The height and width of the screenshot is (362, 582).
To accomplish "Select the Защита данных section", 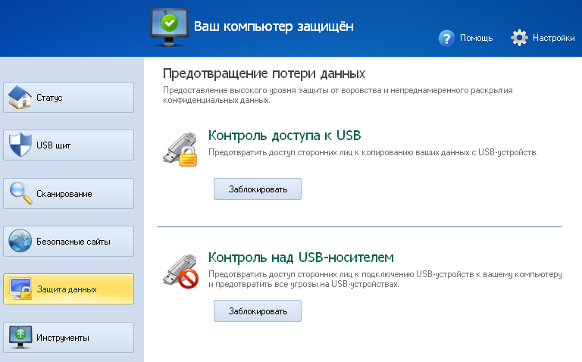I will click(69, 289).
